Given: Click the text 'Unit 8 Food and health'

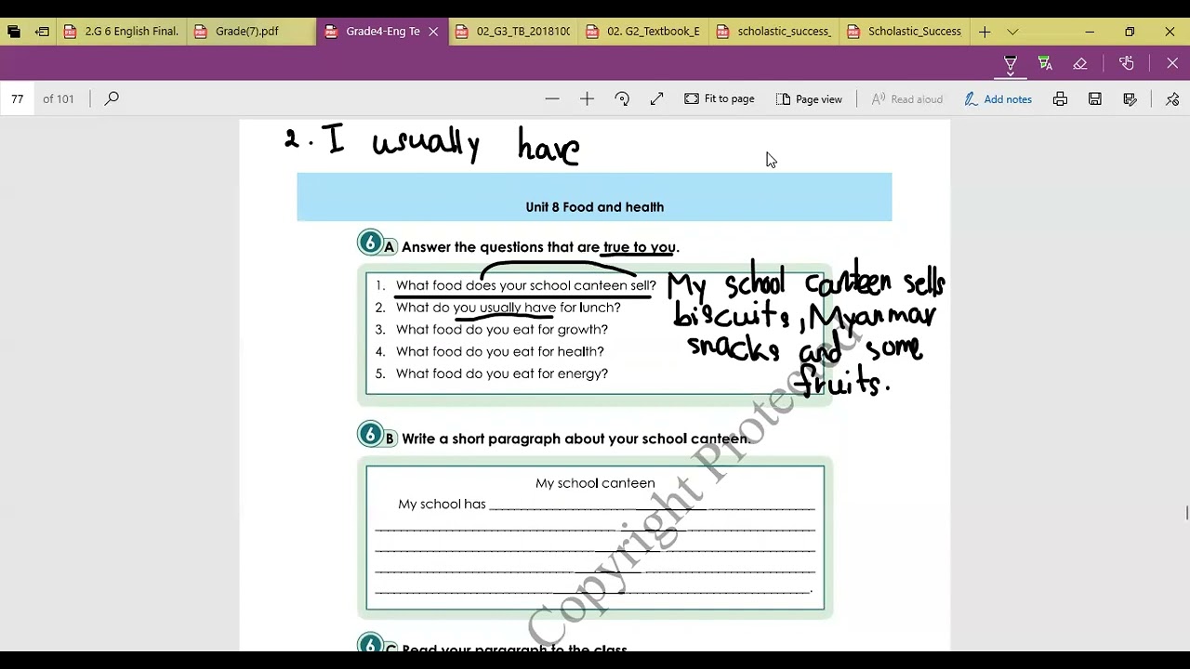Looking at the screenshot, I should click(595, 207).
